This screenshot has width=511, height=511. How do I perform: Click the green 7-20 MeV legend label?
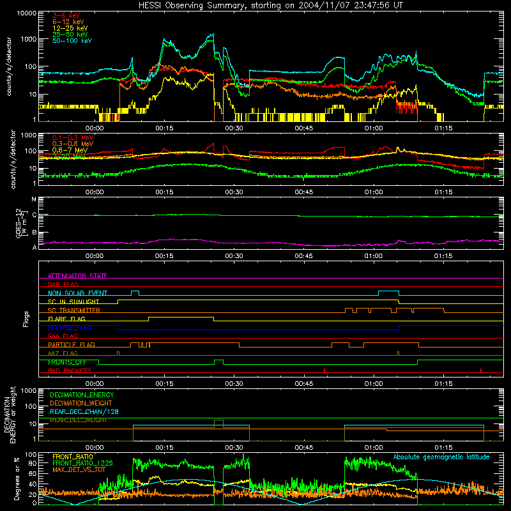[69, 156]
